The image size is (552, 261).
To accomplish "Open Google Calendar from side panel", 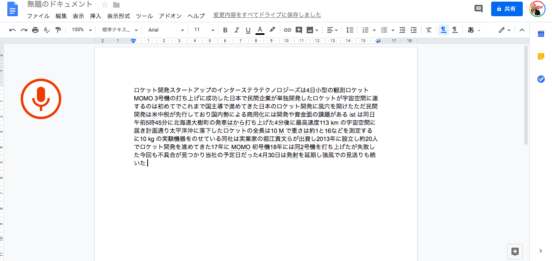I will click(x=541, y=34).
